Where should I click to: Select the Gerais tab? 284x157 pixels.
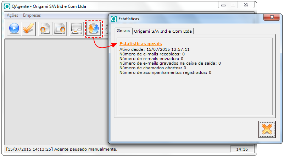pyautogui.click(x=123, y=31)
